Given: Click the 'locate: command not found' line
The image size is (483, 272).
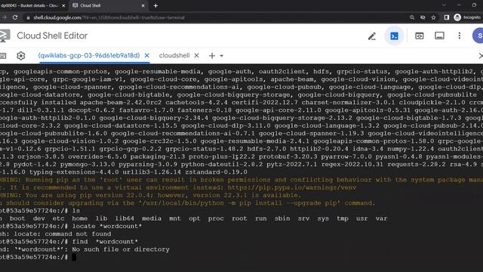Looking at the screenshot, I should pyautogui.click(x=62, y=233).
